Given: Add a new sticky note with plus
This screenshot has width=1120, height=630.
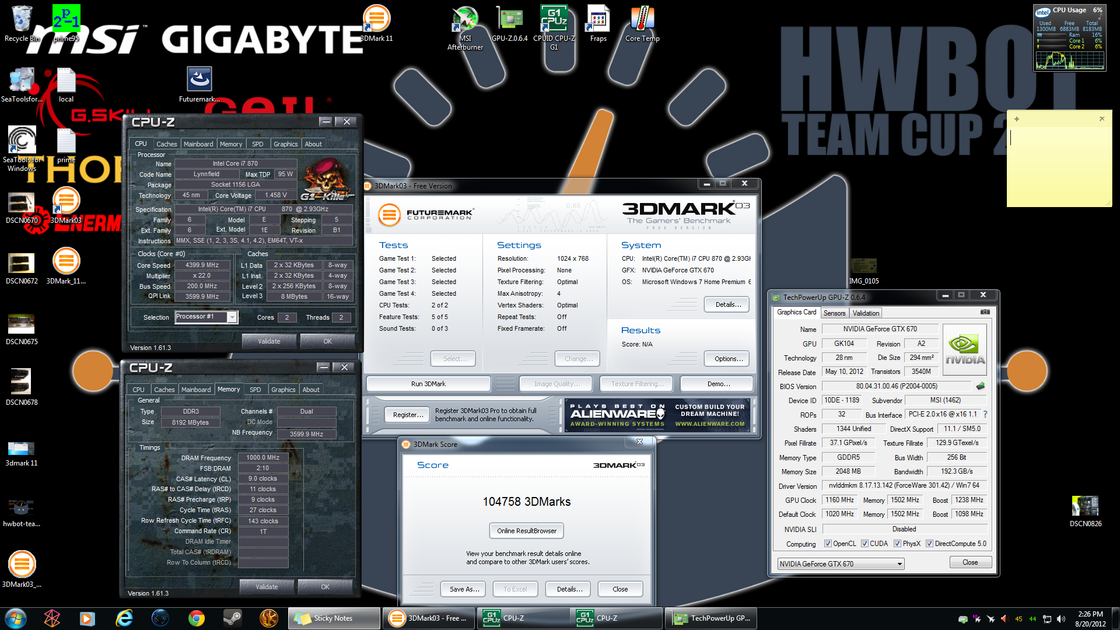Looking at the screenshot, I should pos(1017,118).
